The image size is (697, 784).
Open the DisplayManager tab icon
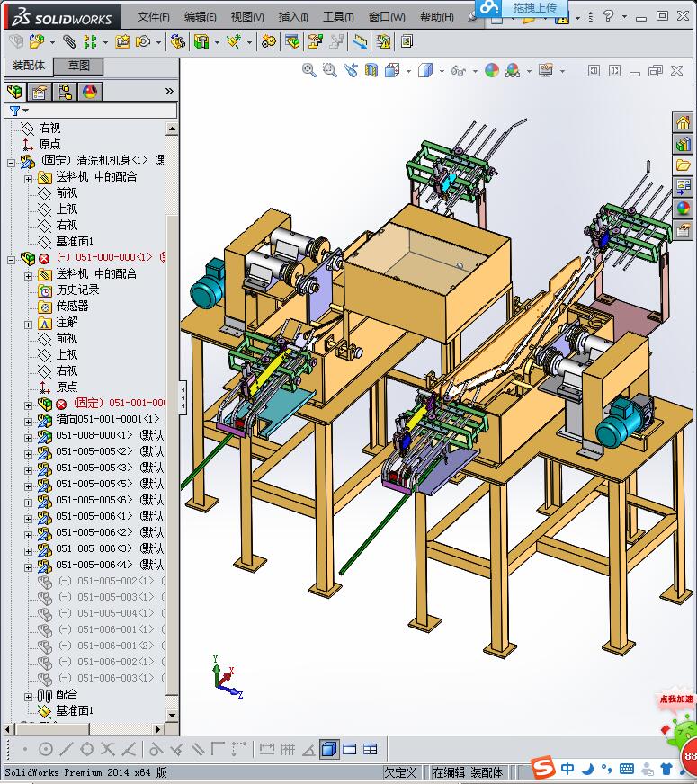pyautogui.click(x=90, y=92)
